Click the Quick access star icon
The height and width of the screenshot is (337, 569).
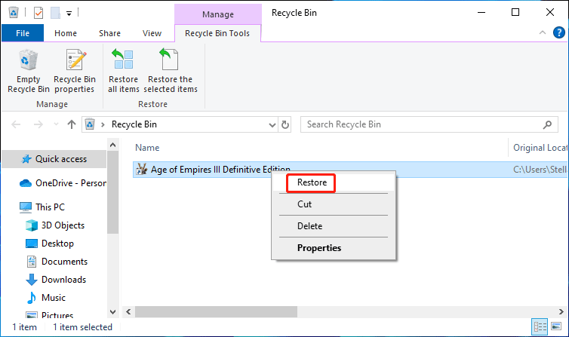pos(26,159)
